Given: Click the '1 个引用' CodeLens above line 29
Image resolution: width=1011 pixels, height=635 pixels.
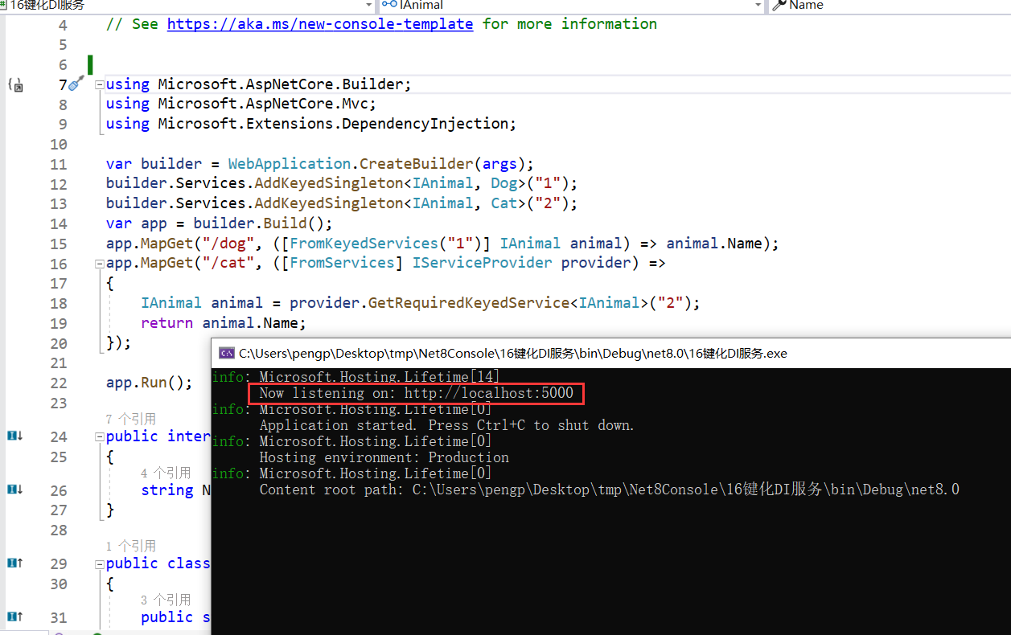Looking at the screenshot, I should [130, 546].
